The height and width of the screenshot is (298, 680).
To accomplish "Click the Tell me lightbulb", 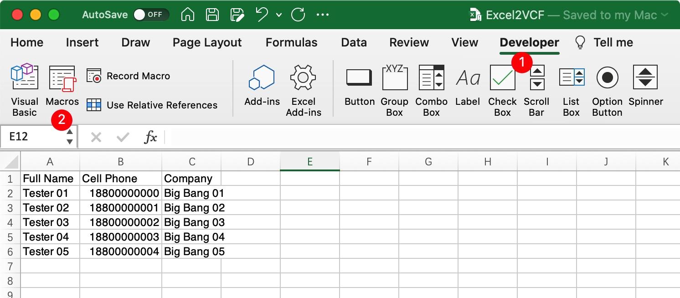I will (580, 42).
